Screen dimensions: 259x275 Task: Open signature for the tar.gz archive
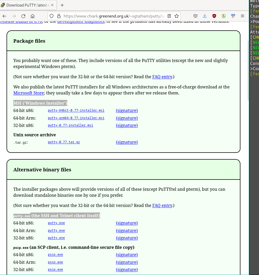tap(127, 142)
